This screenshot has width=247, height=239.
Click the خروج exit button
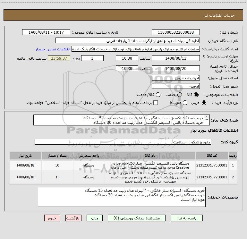point(52,218)
